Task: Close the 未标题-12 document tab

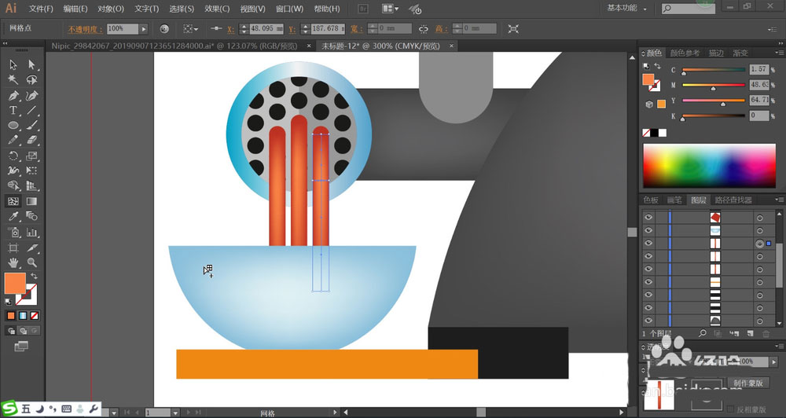Action: point(451,46)
